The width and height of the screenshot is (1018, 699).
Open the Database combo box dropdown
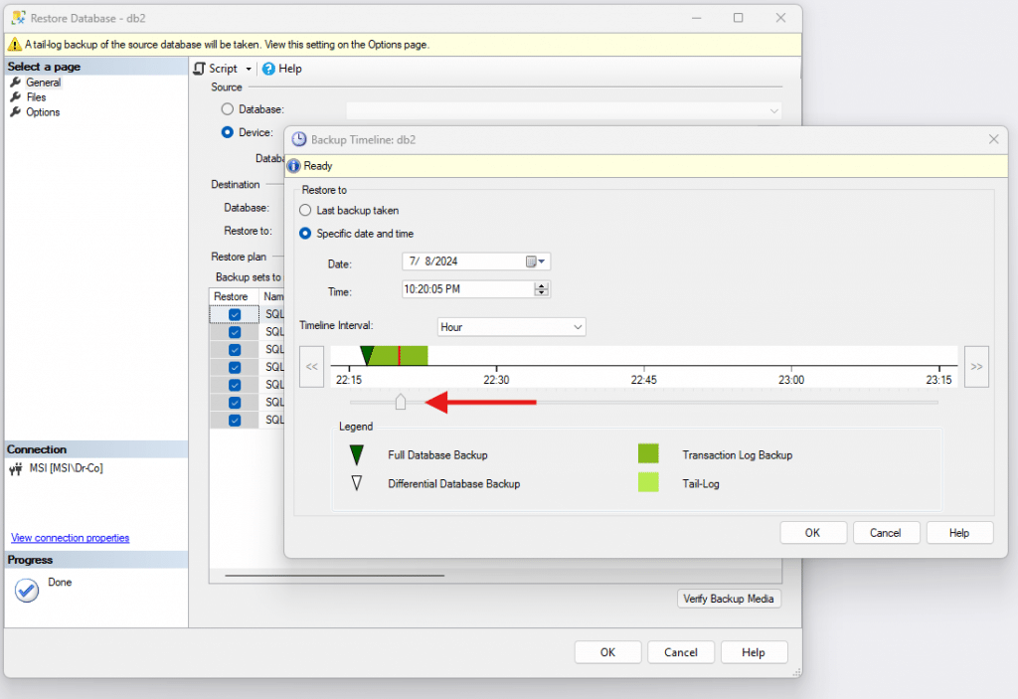774,110
